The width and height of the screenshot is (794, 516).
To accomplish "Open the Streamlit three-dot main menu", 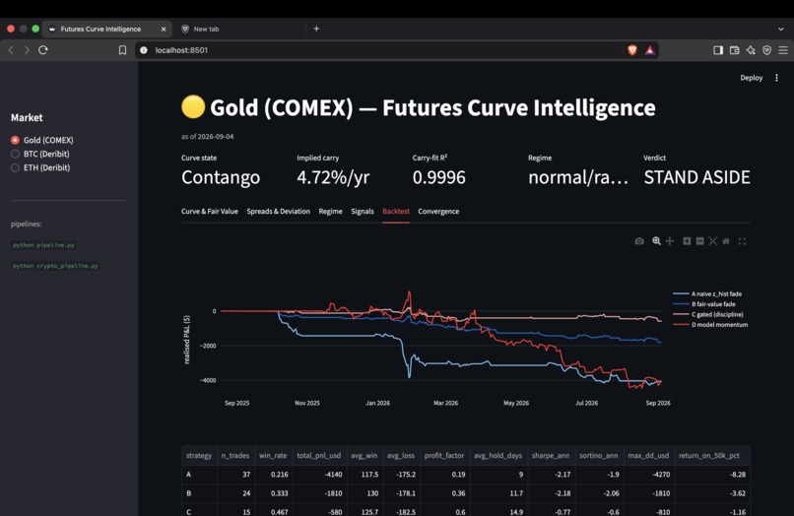I will [777, 78].
